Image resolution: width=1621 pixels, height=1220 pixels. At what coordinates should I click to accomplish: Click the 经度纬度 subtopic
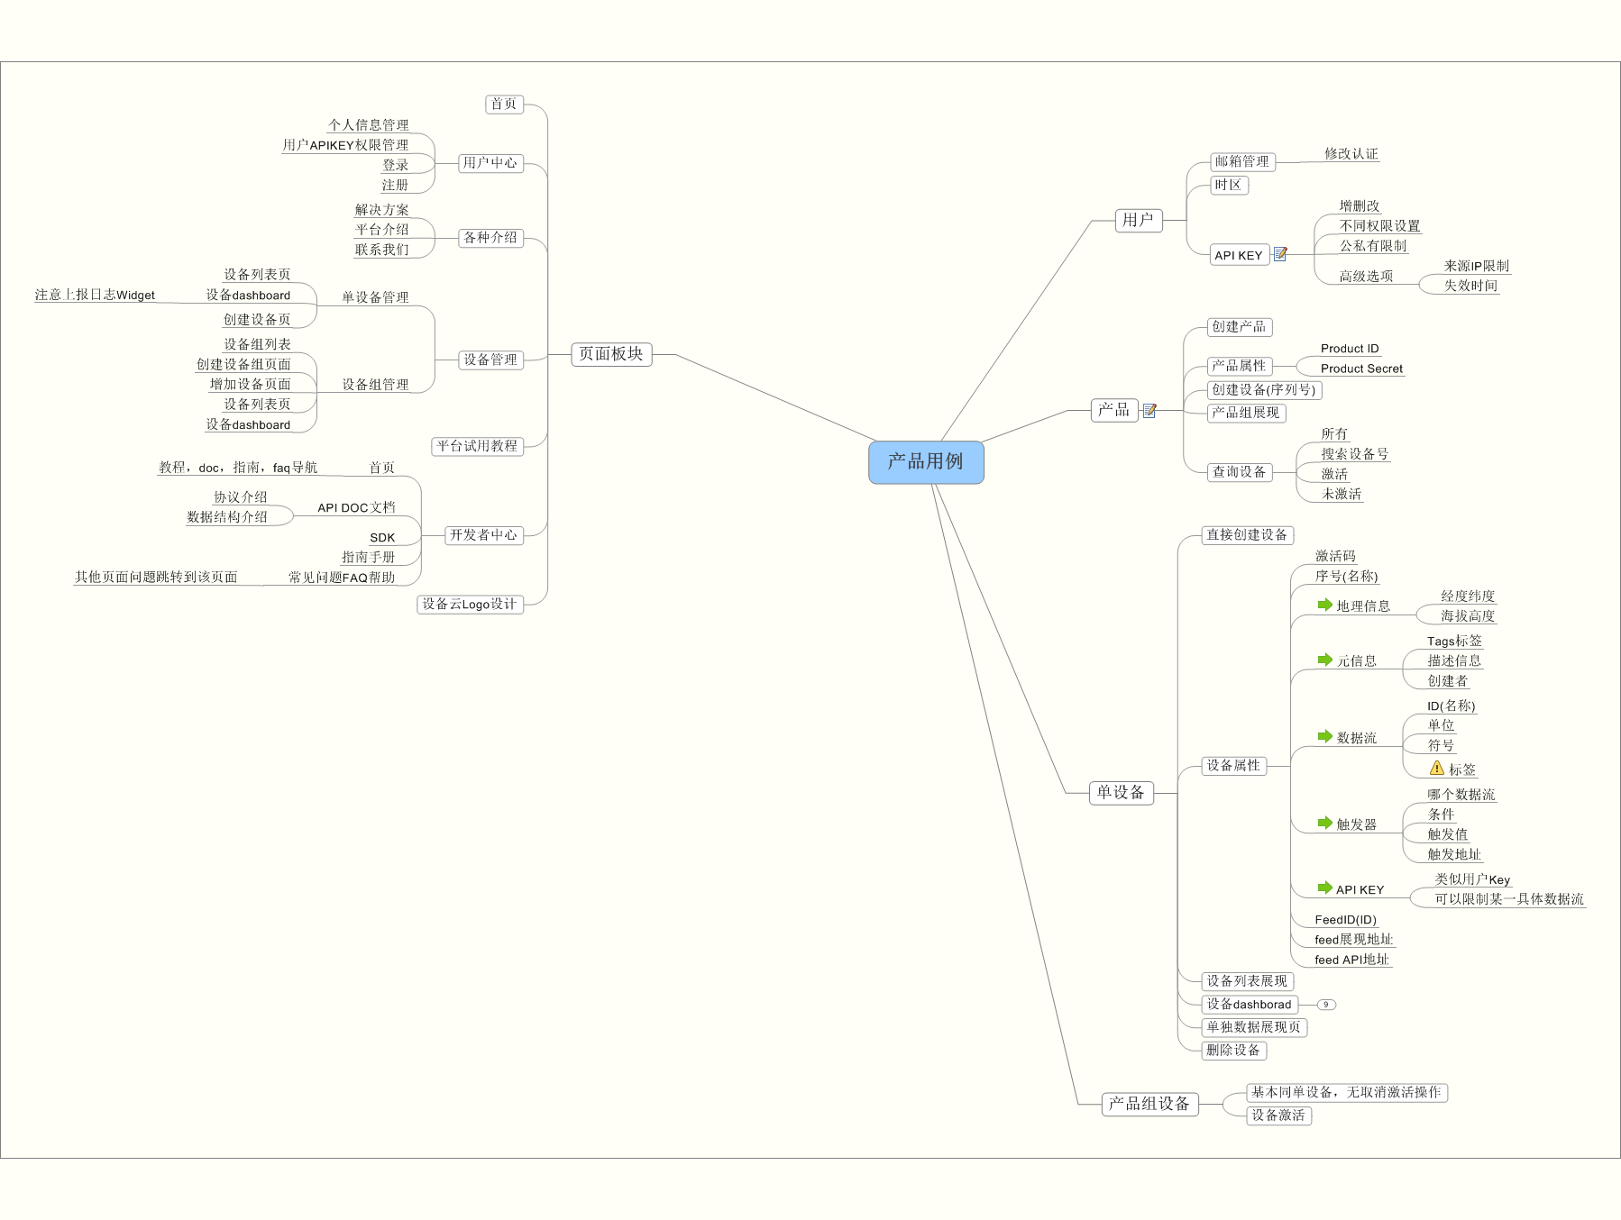(1468, 596)
